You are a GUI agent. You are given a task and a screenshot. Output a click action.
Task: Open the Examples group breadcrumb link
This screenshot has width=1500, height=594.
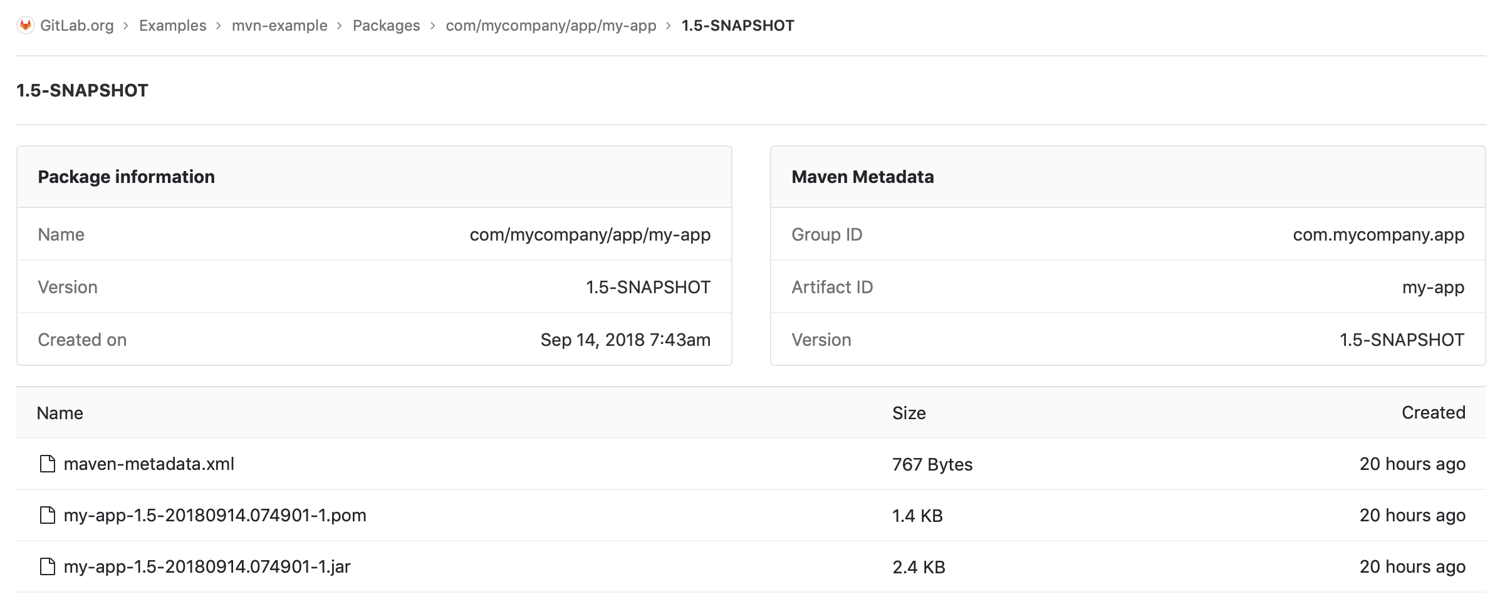pyautogui.click(x=172, y=26)
